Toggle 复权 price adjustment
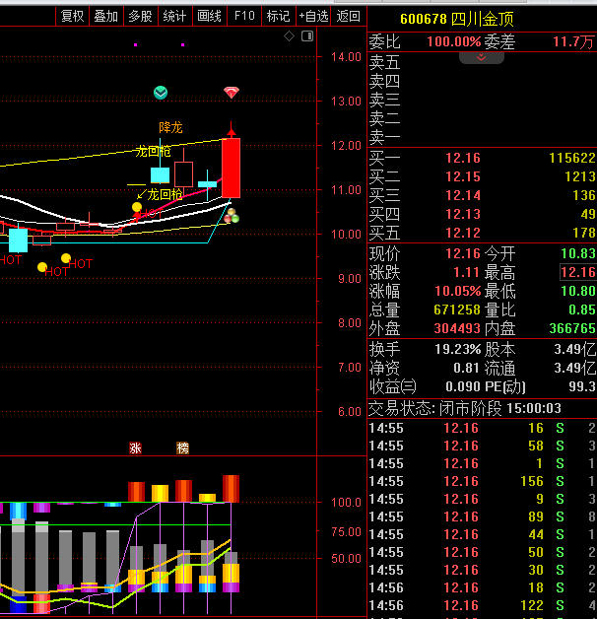The height and width of the screenshot is (619, 597). (x=72, y=16)
